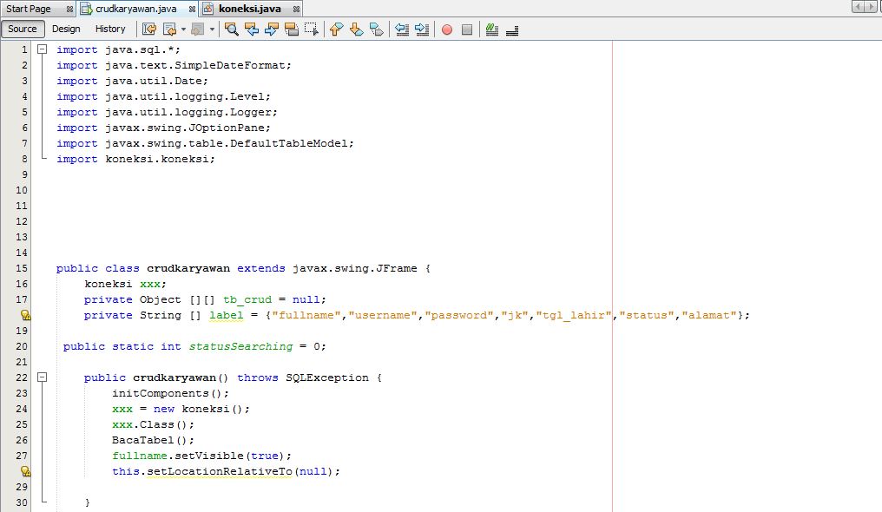882x512 pixels.
Task: Switch to the crudkaryawan.java tab
Action: [x=135, y=8]
